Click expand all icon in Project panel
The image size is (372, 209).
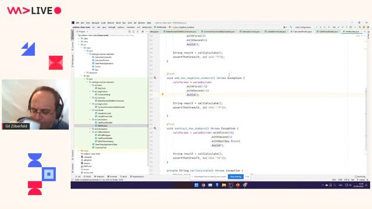[134, 31]
